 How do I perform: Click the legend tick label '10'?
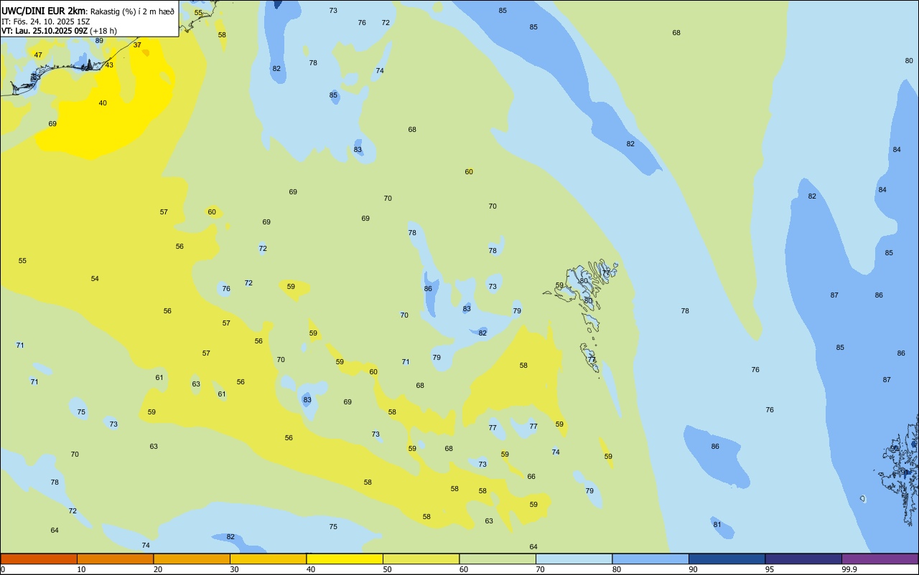tap(81, 569)
